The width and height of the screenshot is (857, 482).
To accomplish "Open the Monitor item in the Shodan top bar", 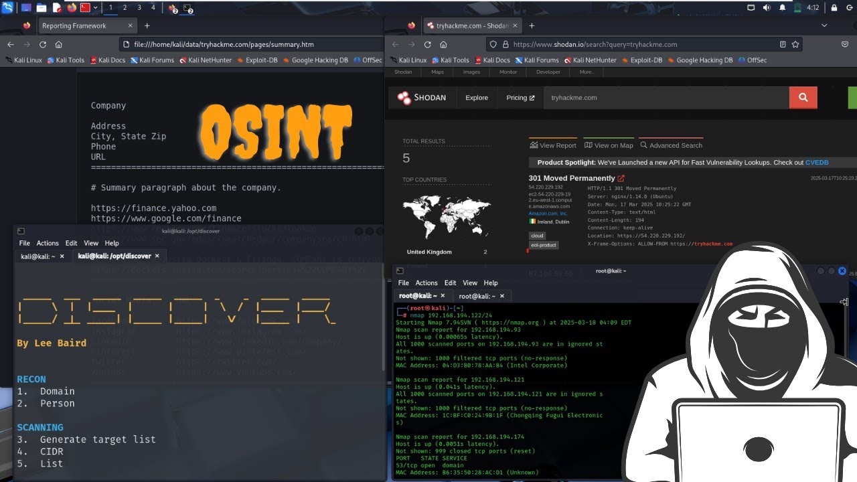I will (508, 72).
